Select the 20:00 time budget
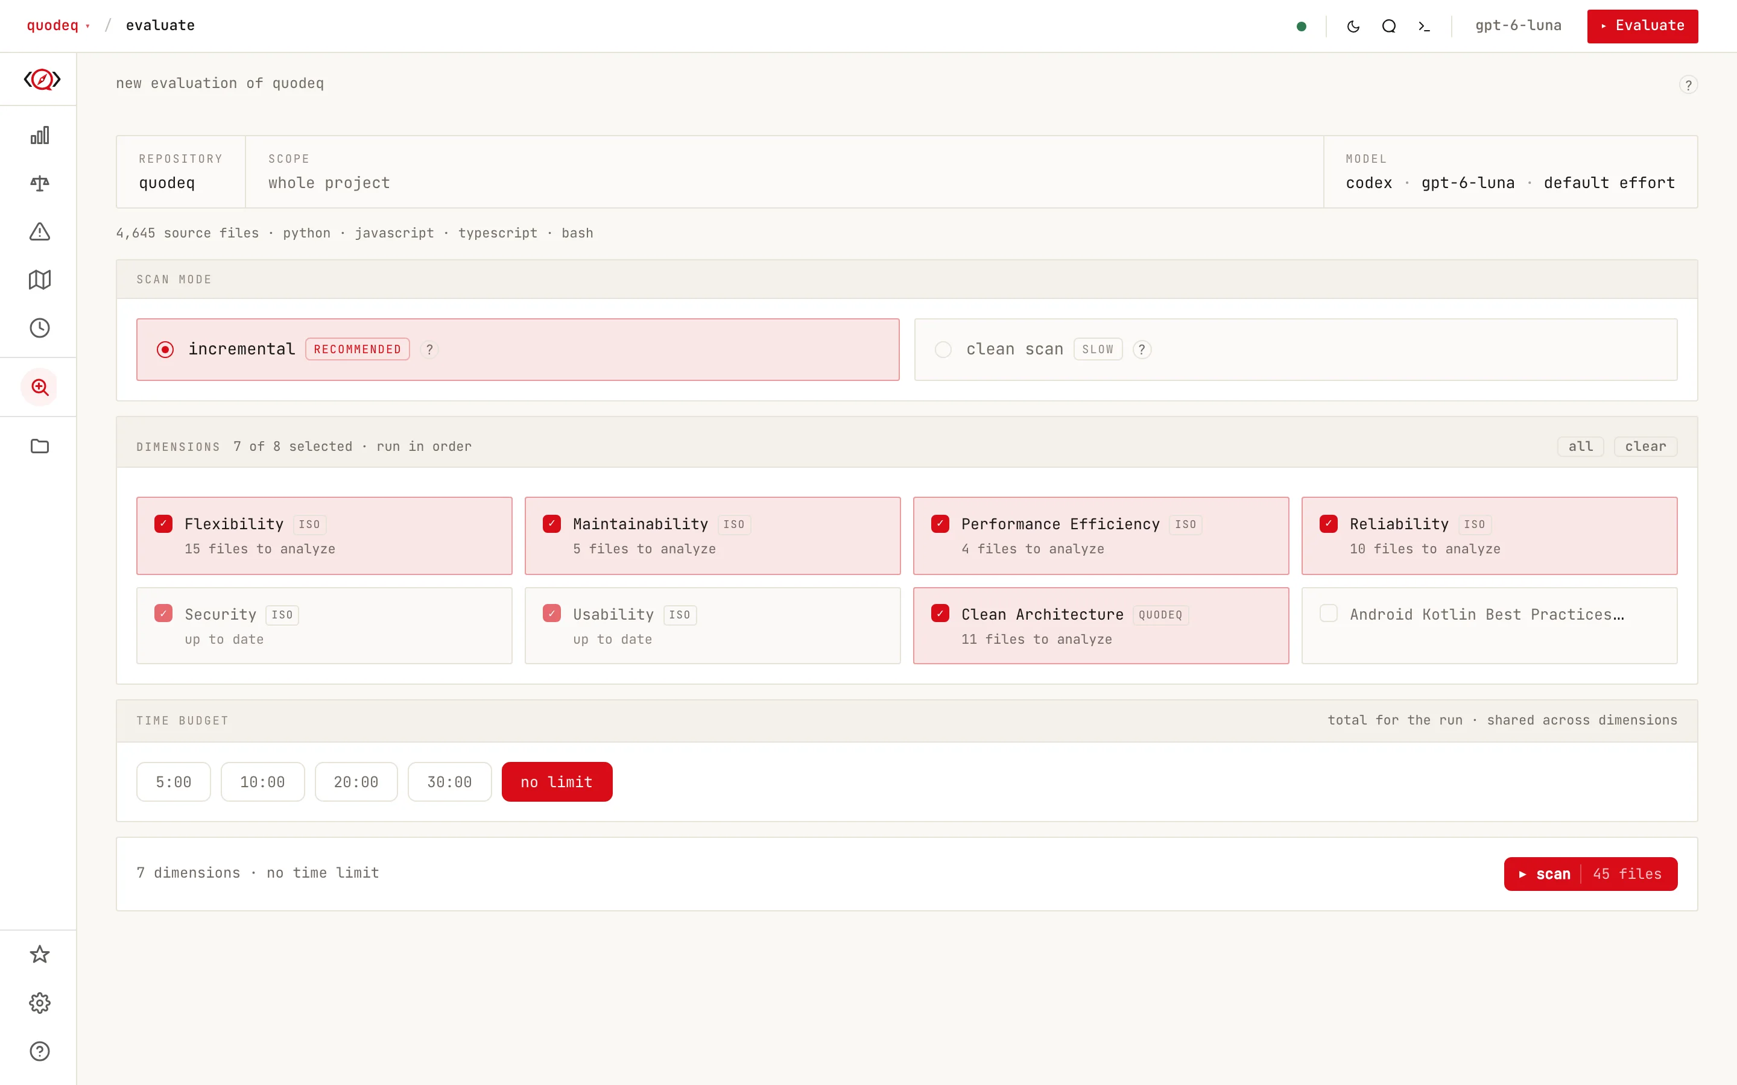This screenshot has width=1737, height=1085. point(356,781)
